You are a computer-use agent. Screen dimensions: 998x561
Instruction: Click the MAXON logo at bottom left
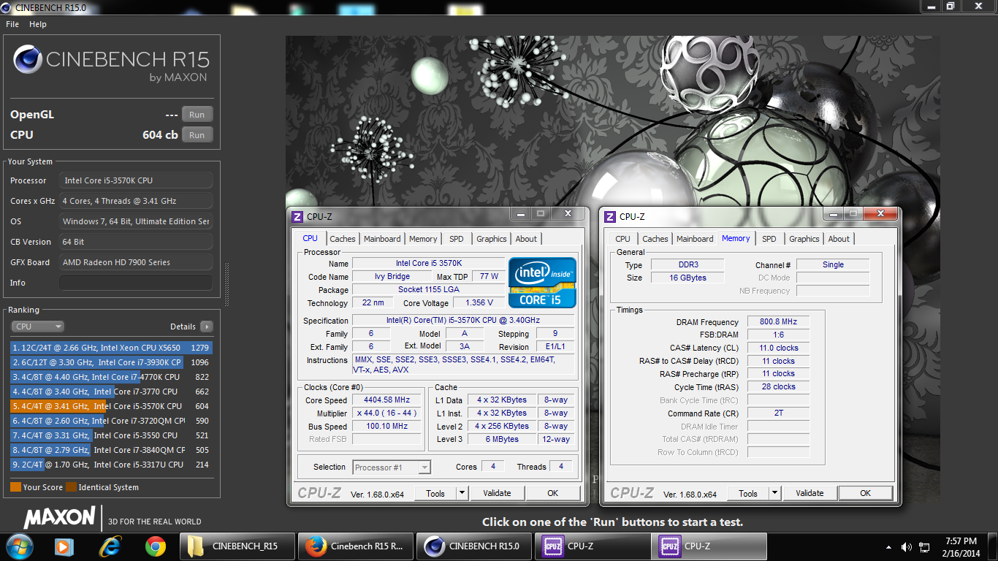coord(60,518)
